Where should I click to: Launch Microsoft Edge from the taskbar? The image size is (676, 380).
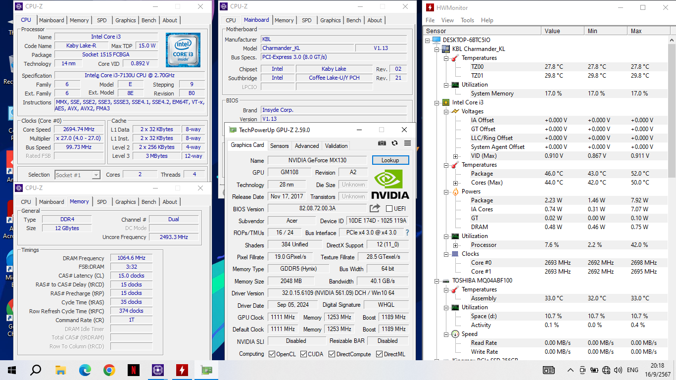pyautogui.click(x=85, y=370)
